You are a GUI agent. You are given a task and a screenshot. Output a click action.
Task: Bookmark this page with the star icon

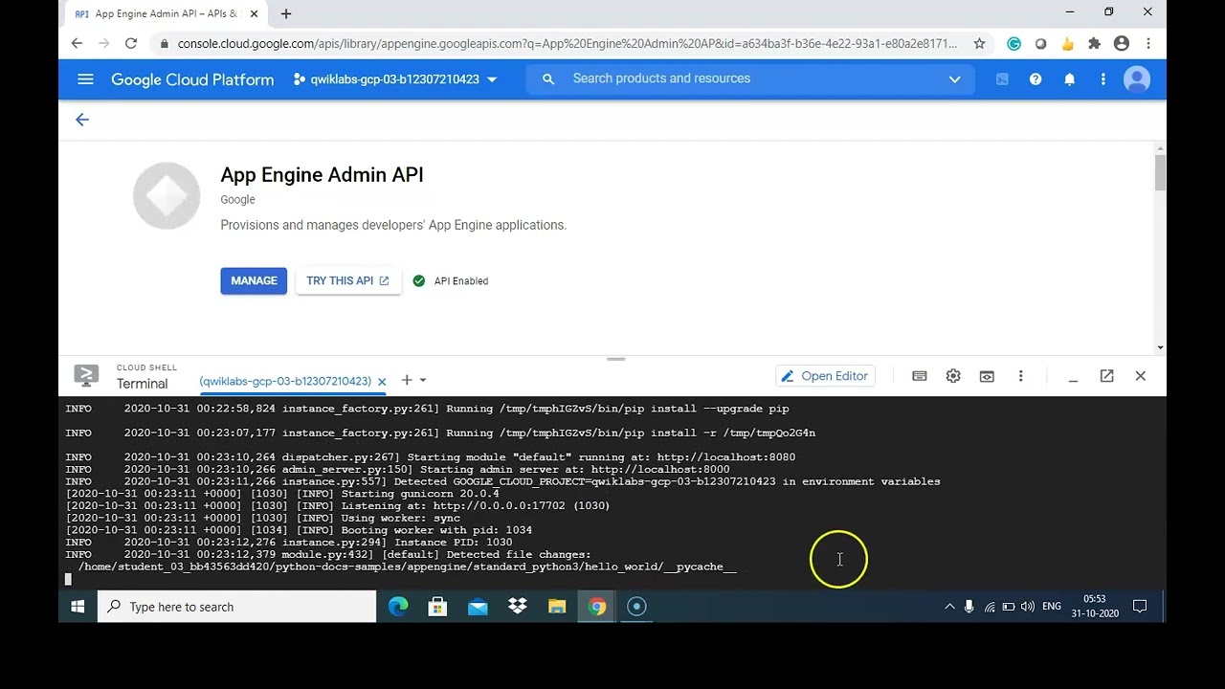click(979, 43)
